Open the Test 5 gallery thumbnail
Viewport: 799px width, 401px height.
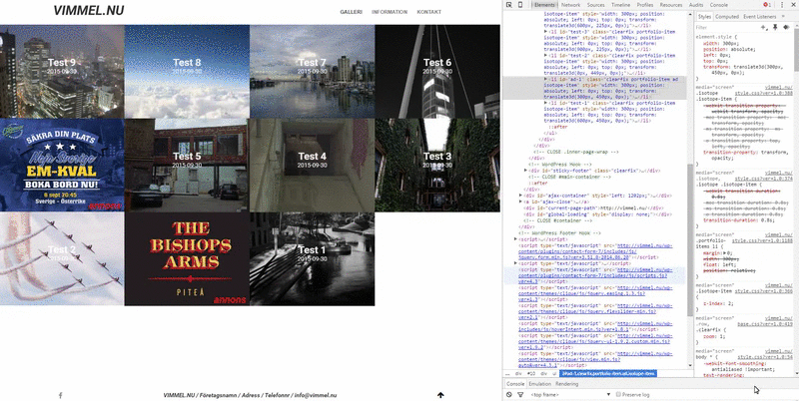187,165
